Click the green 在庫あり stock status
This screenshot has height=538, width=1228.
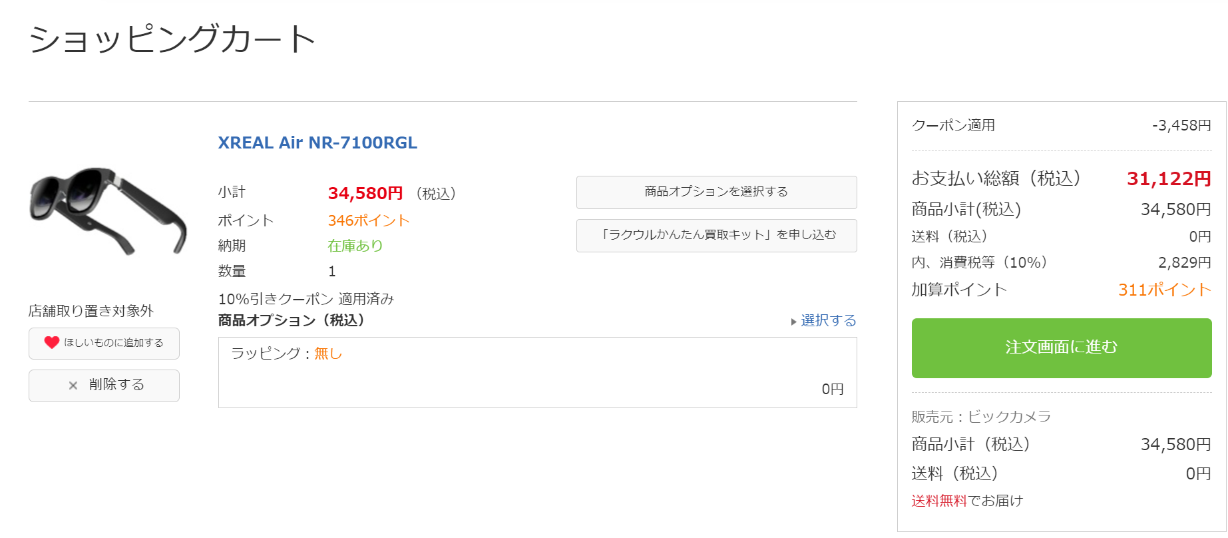355,246
